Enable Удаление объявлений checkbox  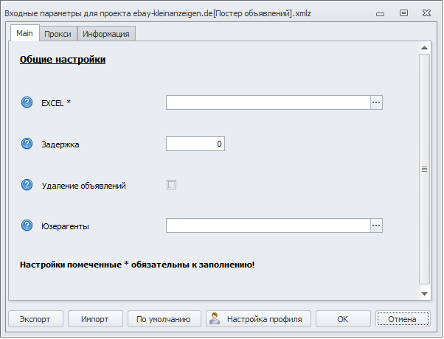[x=171, y=185]
